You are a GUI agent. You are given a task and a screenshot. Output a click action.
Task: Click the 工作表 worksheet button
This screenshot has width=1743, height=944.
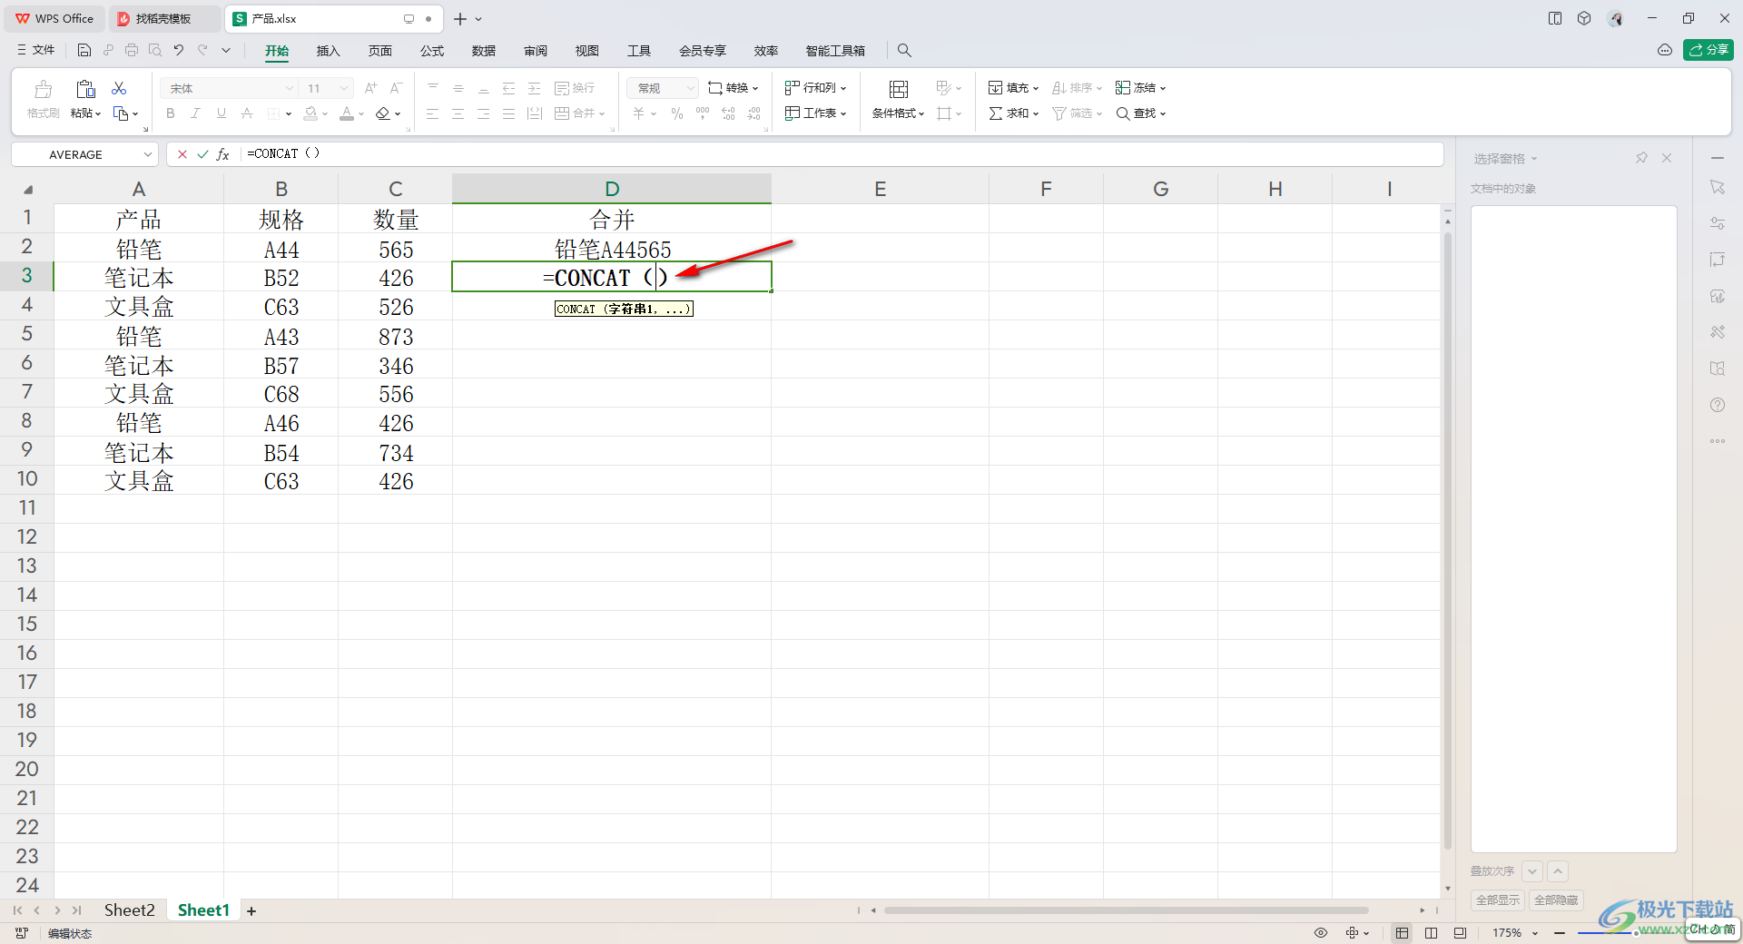point(815,113)
